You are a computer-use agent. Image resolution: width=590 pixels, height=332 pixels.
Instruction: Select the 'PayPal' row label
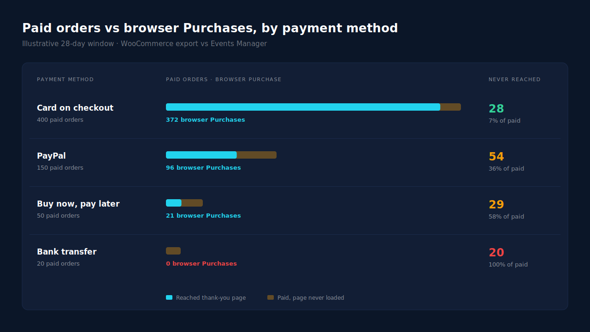51,156
